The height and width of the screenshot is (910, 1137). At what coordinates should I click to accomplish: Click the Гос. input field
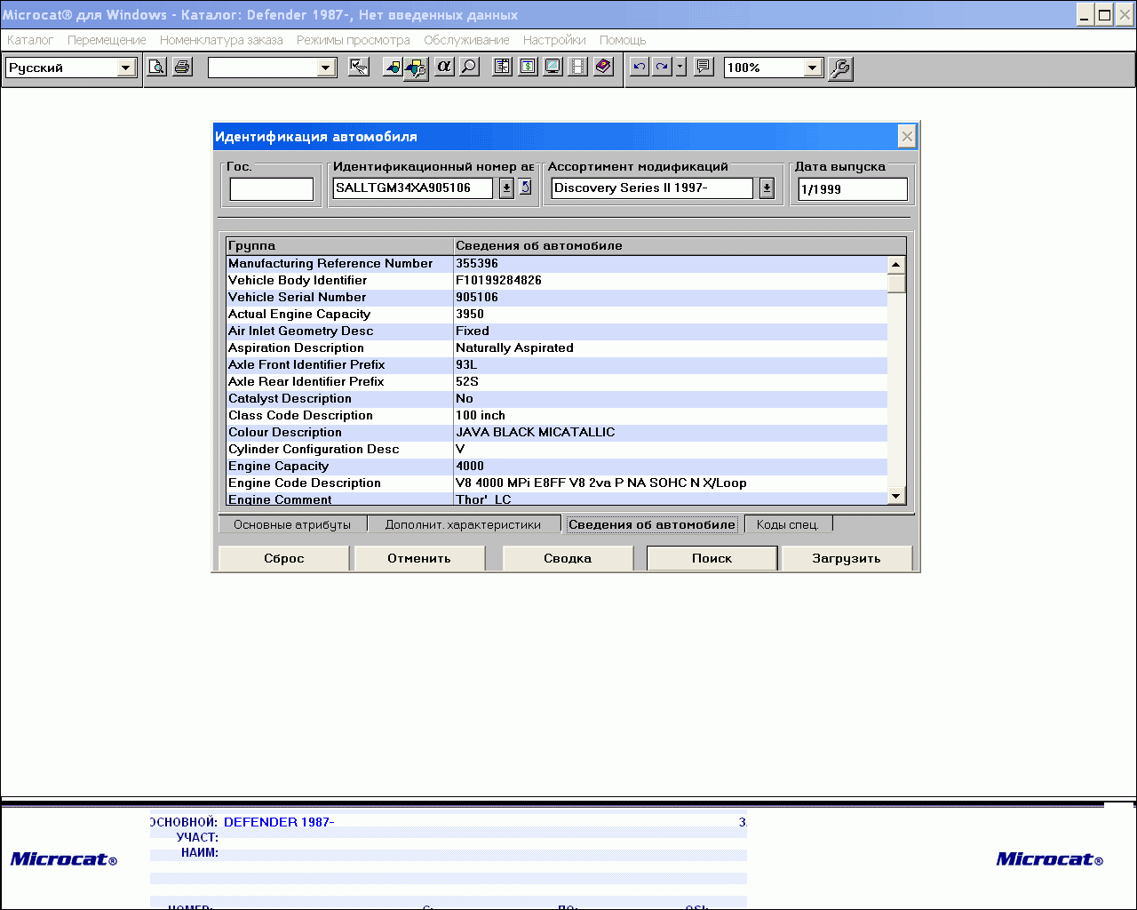[272, 189]
